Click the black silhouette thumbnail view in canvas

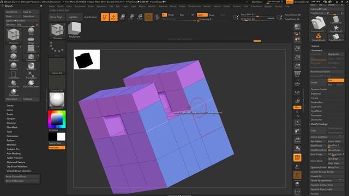pyautogui.click(x=87, y=59)
